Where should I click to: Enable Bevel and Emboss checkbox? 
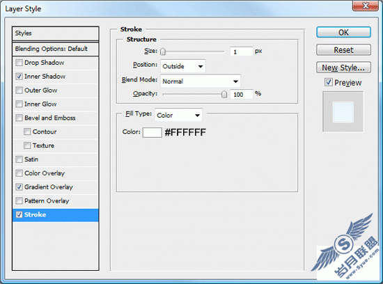19,118
